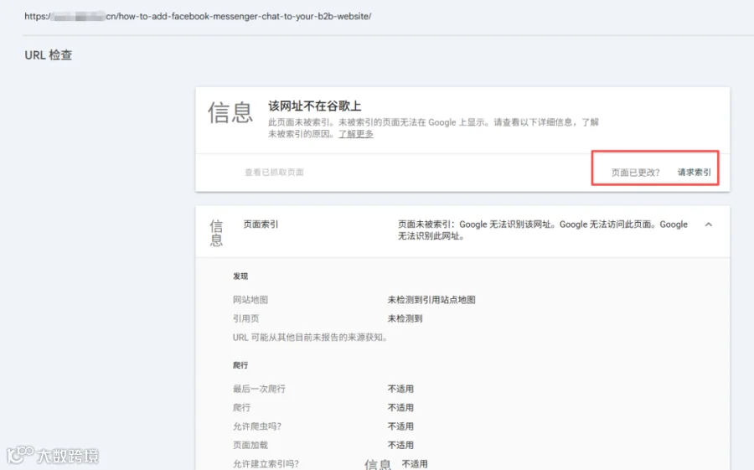Viewport: 754px width, 470px height.
Task: Click 不适用 value for 页面加载
Action: point(400,445)
